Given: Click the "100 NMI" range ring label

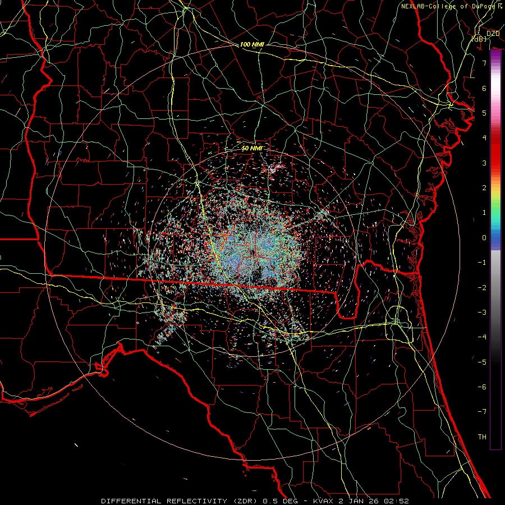Looking at the screenshot, I should pyautogui.click(x=252, y=44).
